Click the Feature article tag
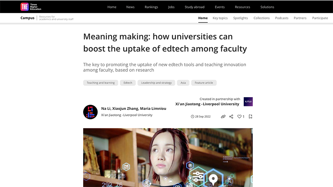Viewport: 333px width, 187px height. (204, 83)
